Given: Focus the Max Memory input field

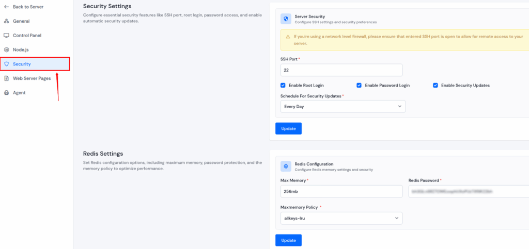Looking at the screenshot, I should pos(341,191).
